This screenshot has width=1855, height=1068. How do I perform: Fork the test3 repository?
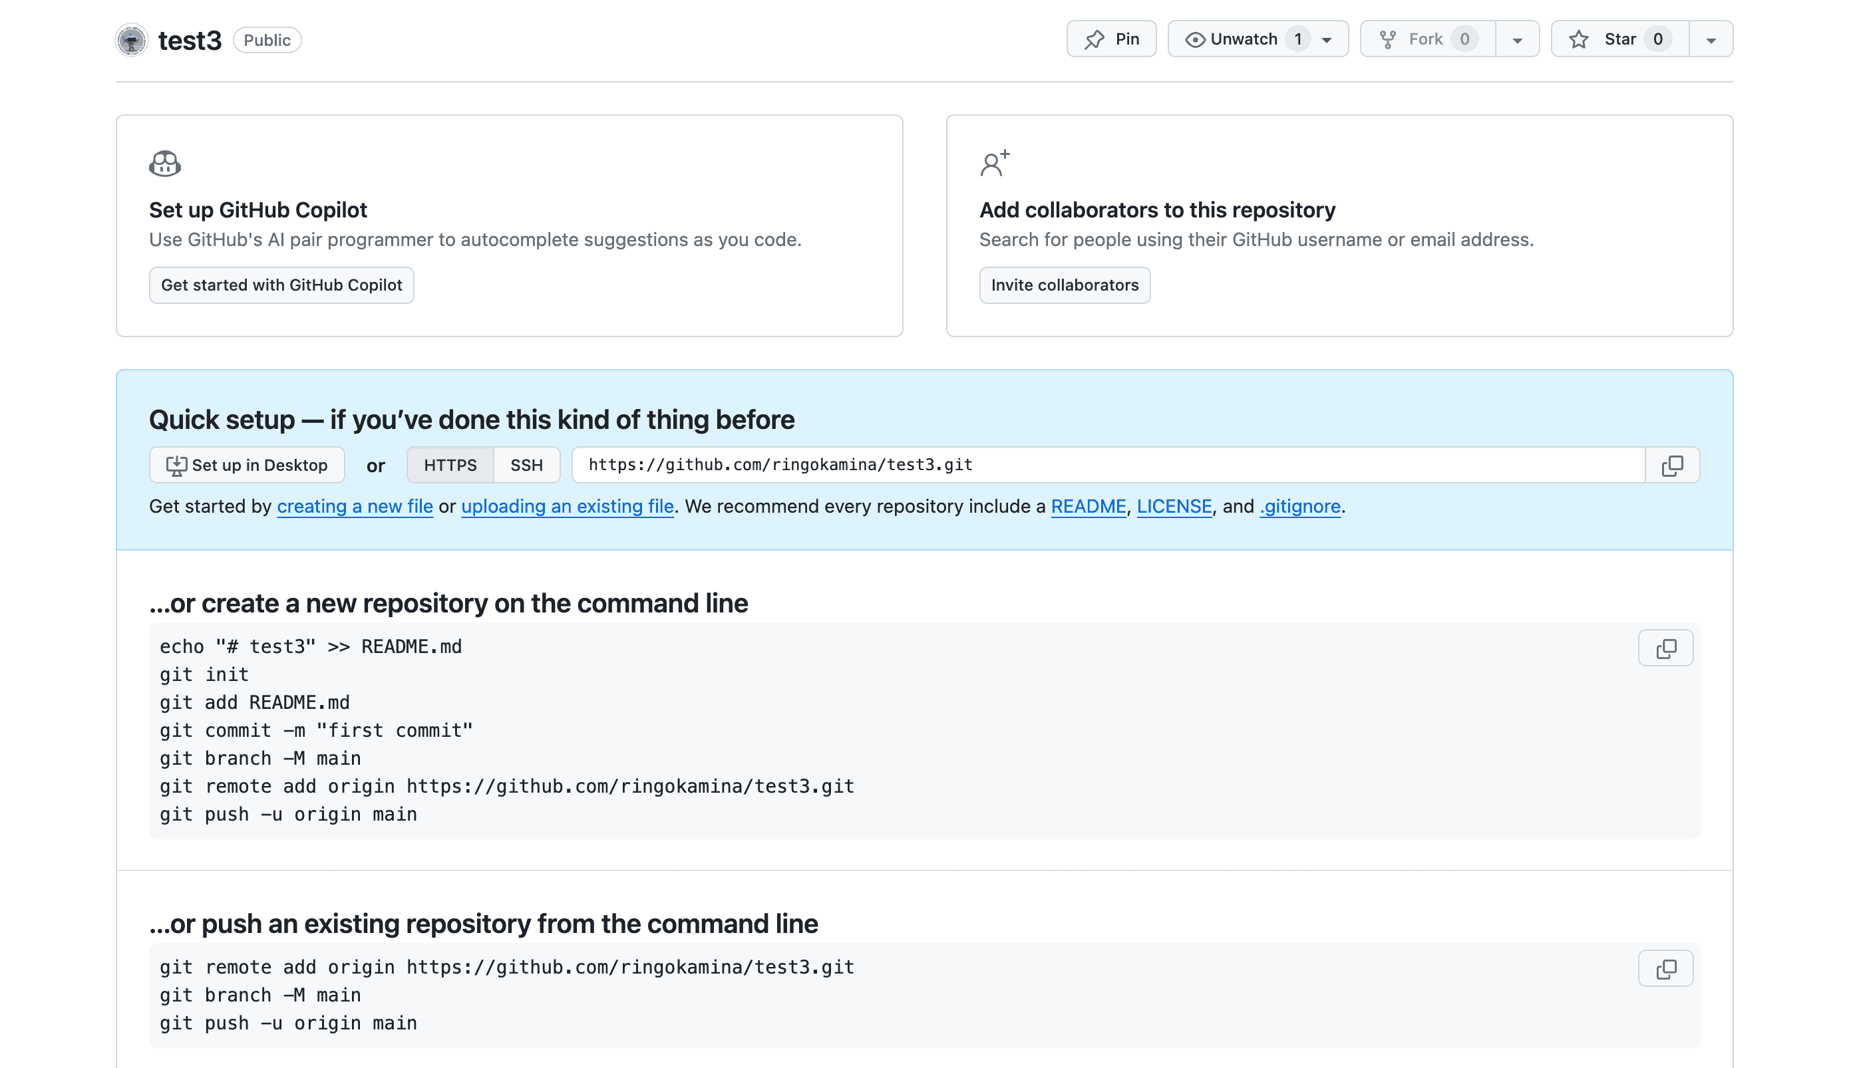pos(1427,39)
